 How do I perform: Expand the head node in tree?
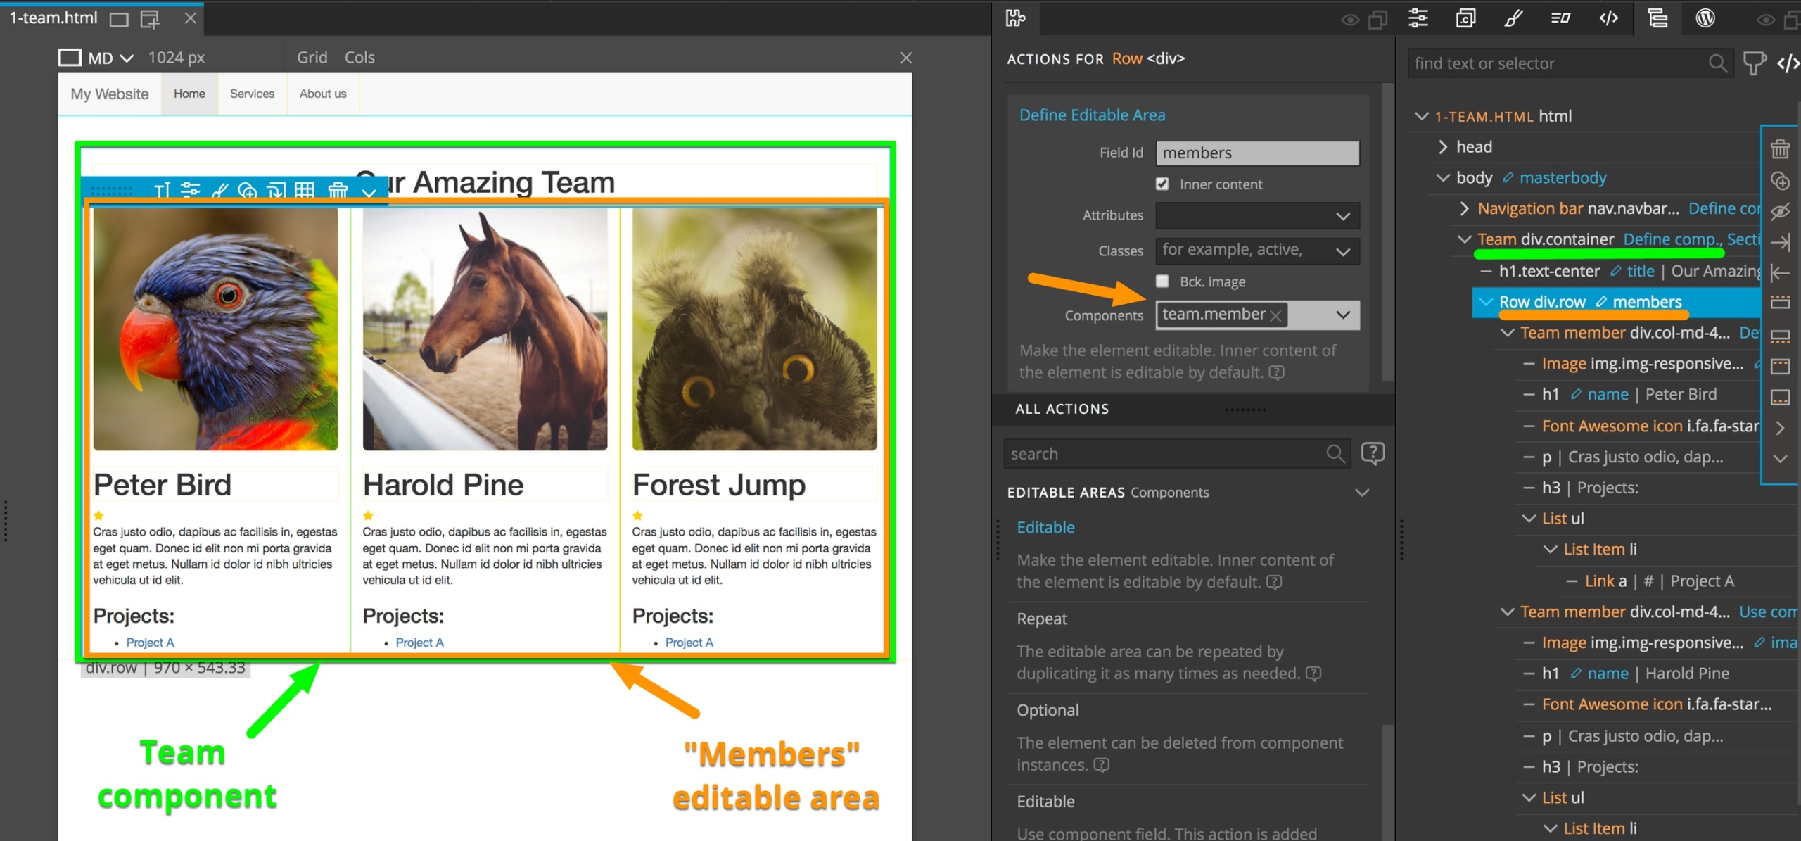1444,146
